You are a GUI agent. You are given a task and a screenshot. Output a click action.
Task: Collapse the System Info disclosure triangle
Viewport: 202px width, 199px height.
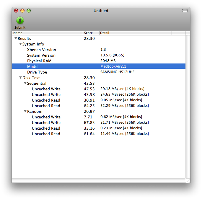click(20, 44)
